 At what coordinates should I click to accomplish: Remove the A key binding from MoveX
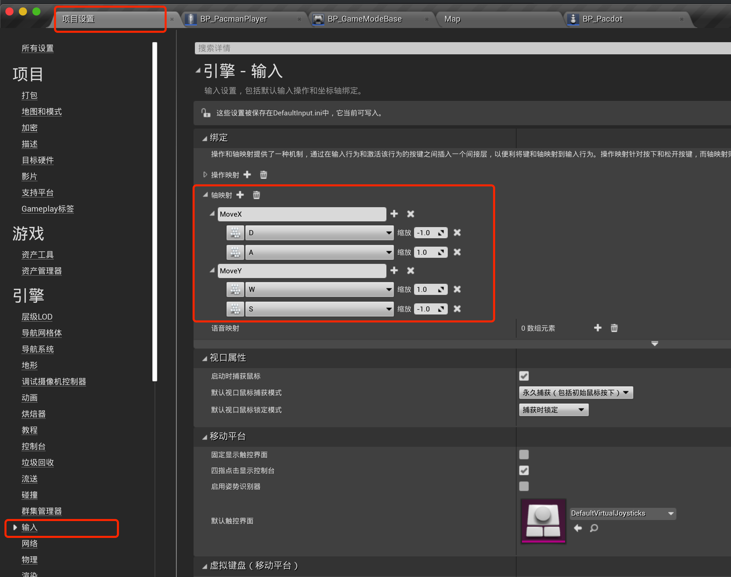pos(457,252)
